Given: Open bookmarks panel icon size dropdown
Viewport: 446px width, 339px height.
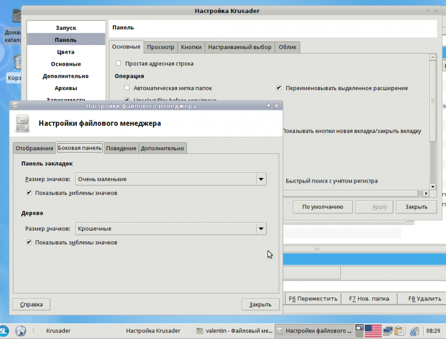Looking at the screenshot, I should (x=261, y=179).
